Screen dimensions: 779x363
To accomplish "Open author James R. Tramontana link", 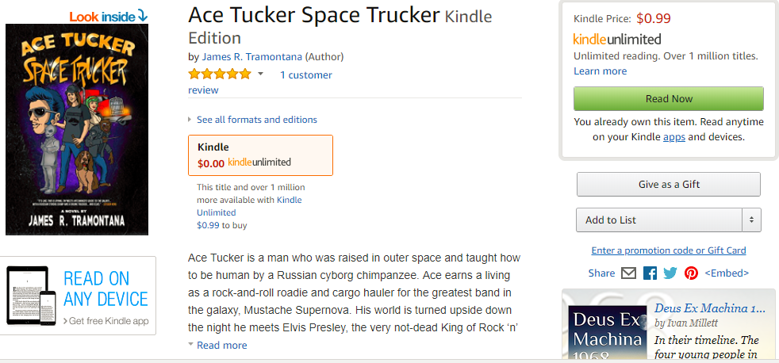I will [x=252, y=57].
